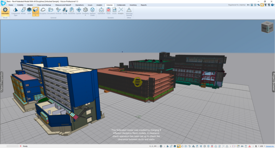Select the Parameter colorize option
This screenshot has width=275, height=148.
tap(71, 11)
